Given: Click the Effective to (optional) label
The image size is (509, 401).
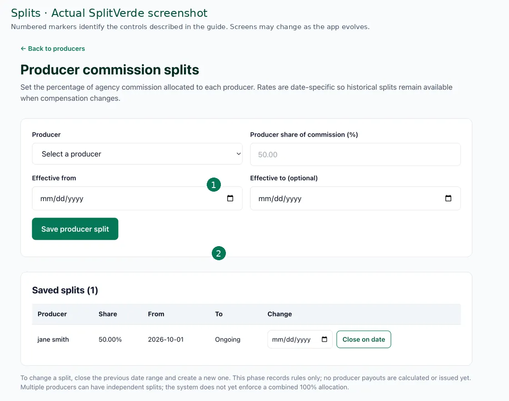Looking at the screenshot, I should [x=284, y=178].
